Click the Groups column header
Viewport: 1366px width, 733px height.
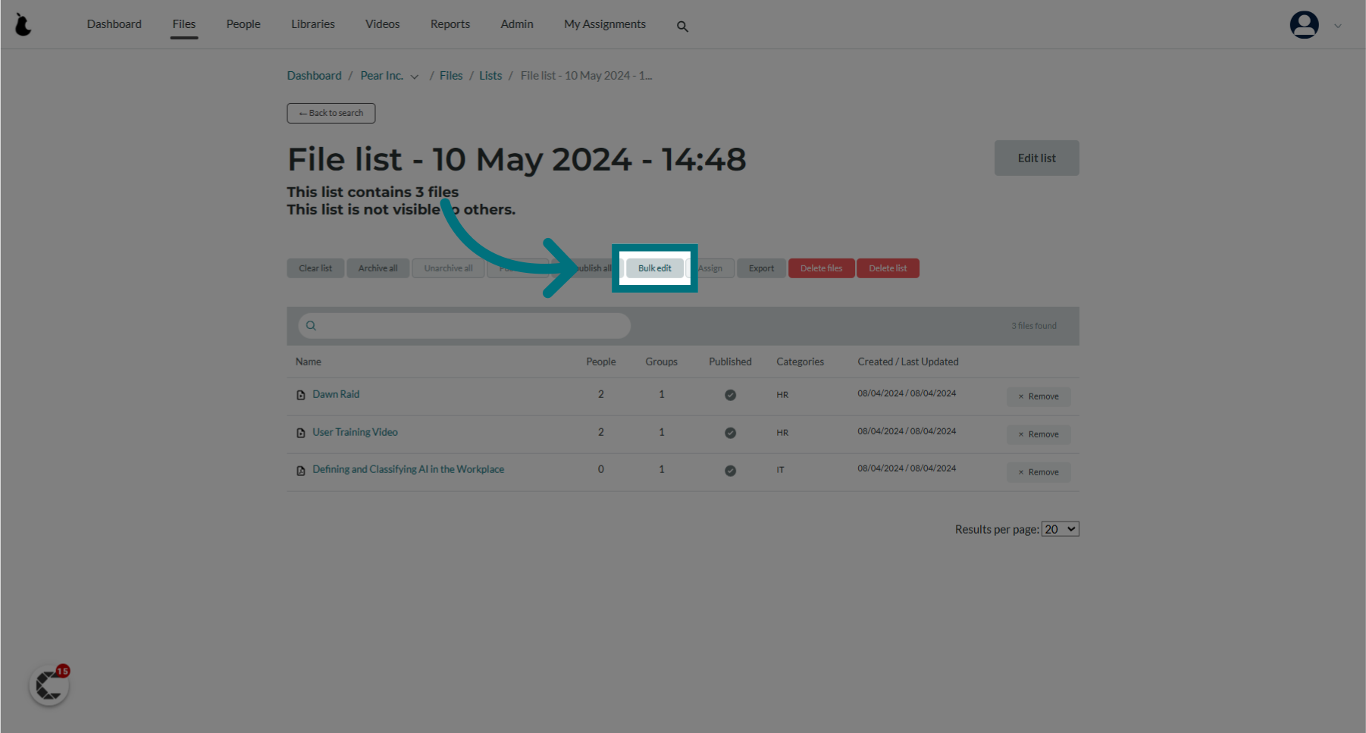click(662, 362)
